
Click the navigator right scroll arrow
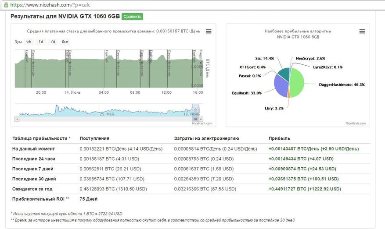click(201, 119)
